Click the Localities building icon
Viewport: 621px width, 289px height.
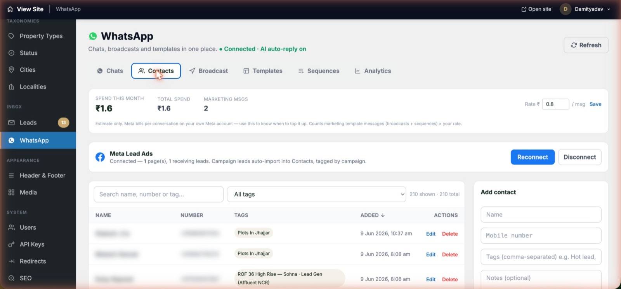pyautogui.click(x=12, y=87)
